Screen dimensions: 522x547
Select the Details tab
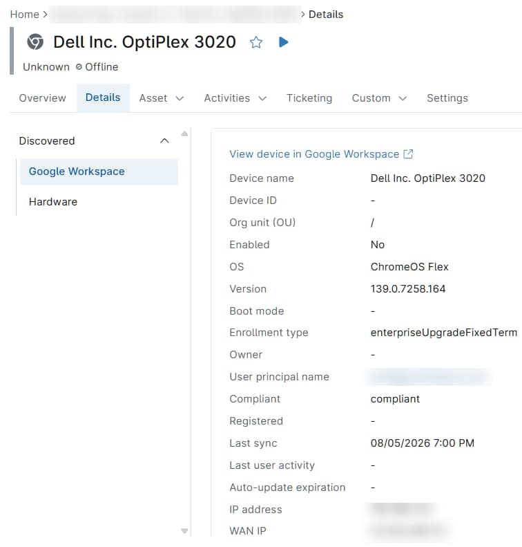coord(103,98)
